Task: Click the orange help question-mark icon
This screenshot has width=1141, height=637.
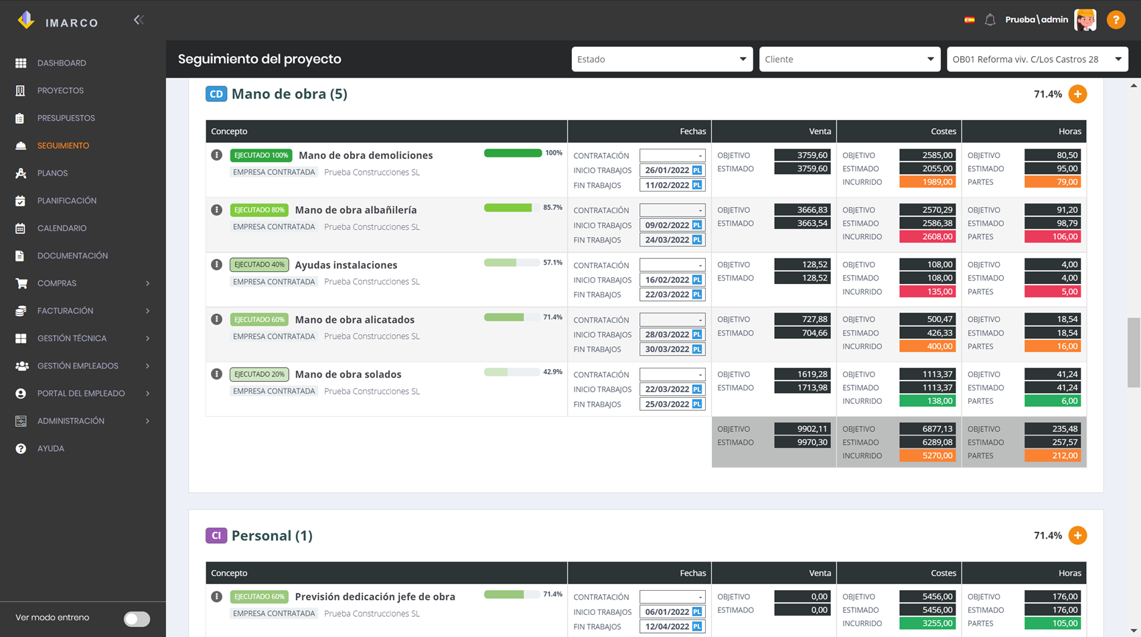Action: pyautogui.click(x=1116, y=20)
